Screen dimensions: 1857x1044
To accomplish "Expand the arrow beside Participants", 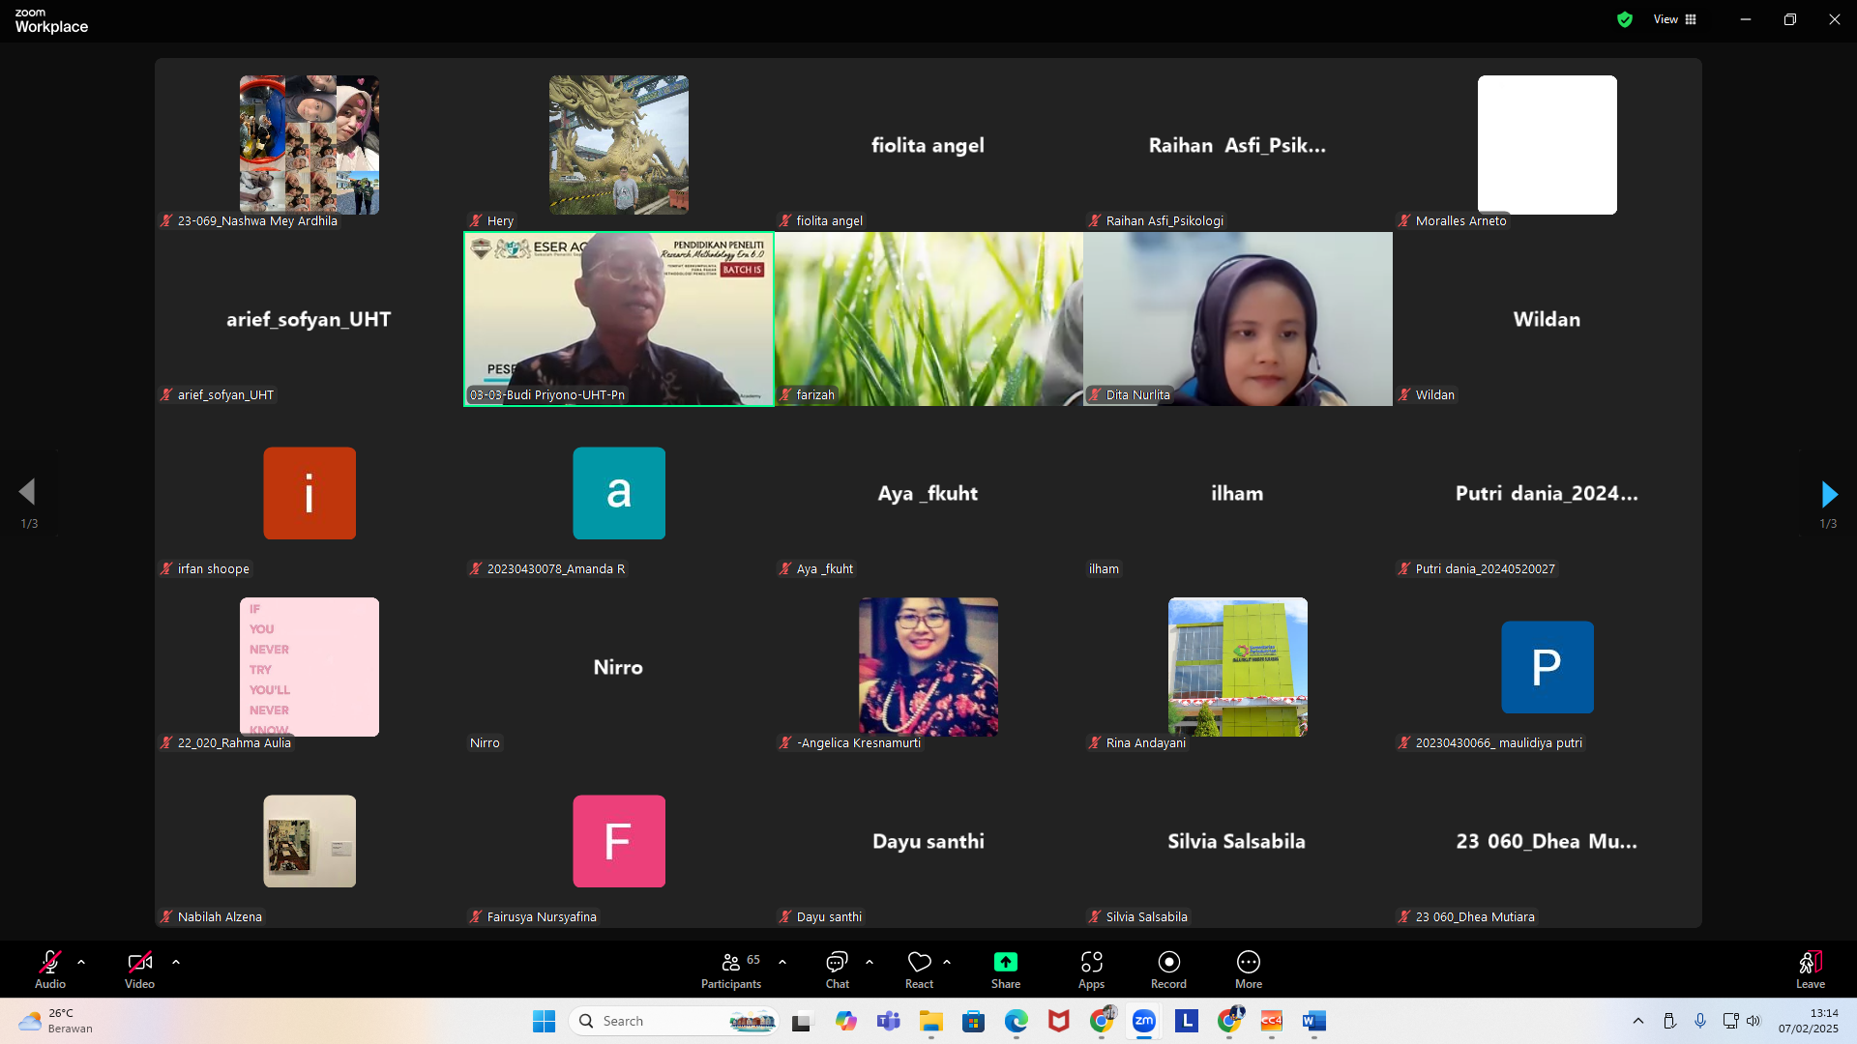I will (x=782, y=963).
